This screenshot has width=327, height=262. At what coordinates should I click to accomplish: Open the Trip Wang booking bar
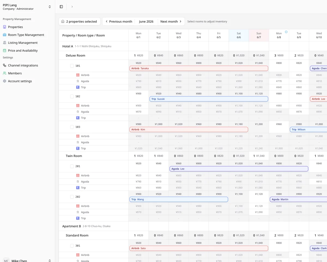(x=178, y=199)
